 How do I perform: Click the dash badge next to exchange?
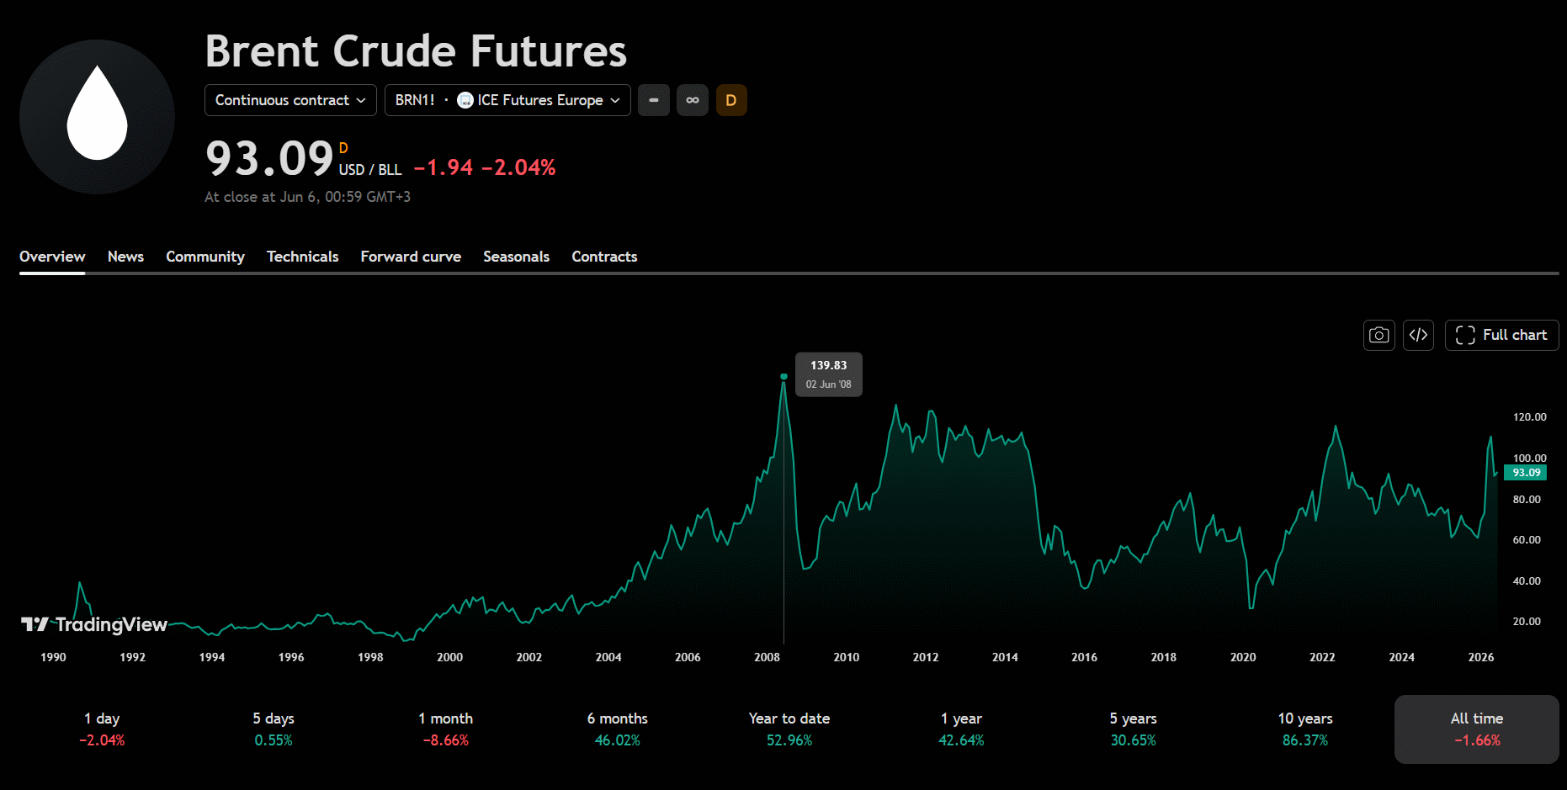pos(654,100)
